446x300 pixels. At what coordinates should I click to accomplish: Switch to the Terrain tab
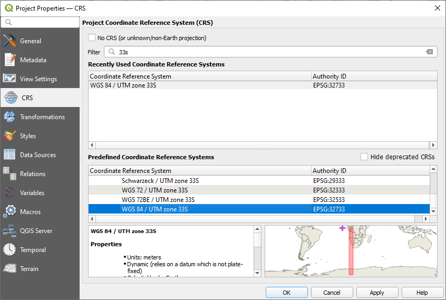click(x=29, y=269)
